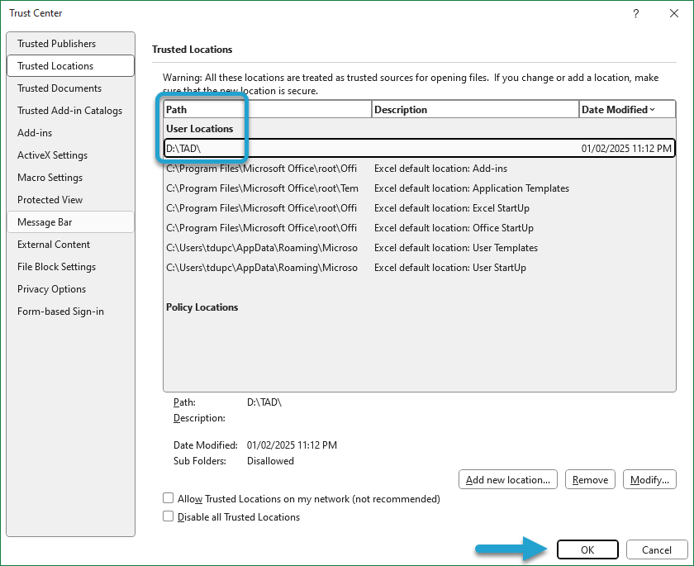Screen dimensions: 694x566
Task: Click the Date Modified column sort arrow
Action: 653,109
